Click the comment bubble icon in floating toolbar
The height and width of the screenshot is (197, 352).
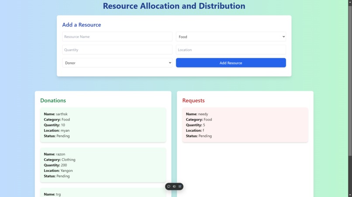pos(169,186)
